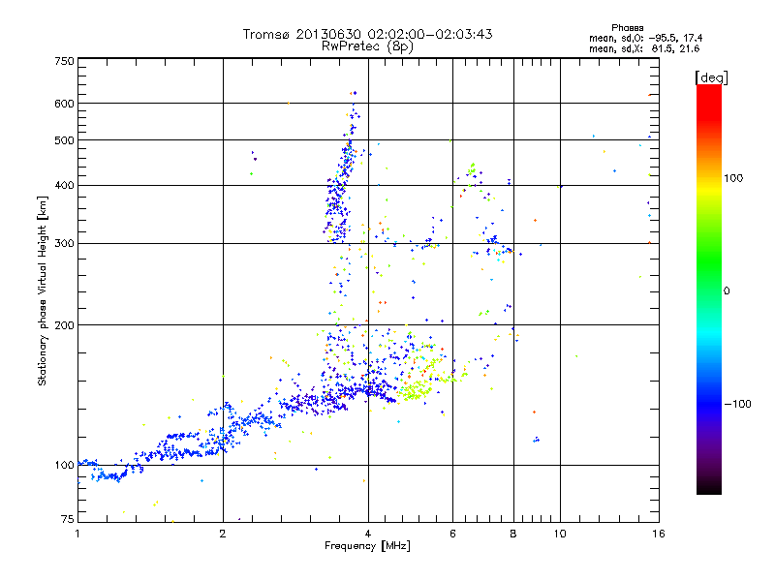
Task: Click the x-axis tick label '16'
Action: coord(659,534)
